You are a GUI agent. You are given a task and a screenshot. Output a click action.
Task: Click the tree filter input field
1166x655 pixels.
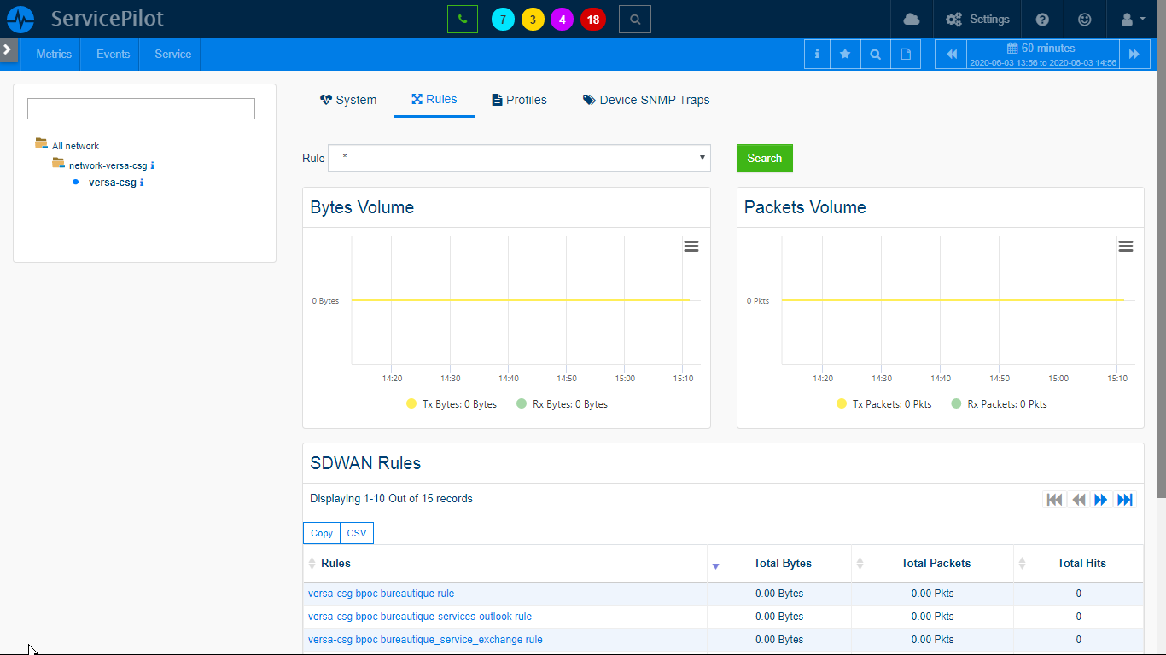tap(141, 108)
